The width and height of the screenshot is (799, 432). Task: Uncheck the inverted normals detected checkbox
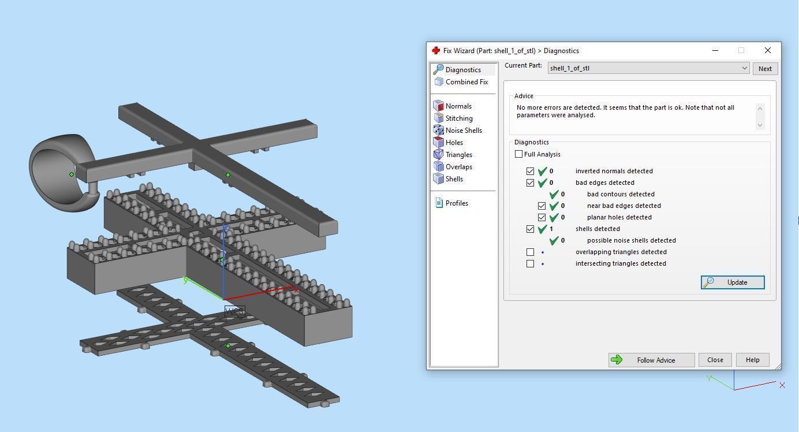[530, 171]
